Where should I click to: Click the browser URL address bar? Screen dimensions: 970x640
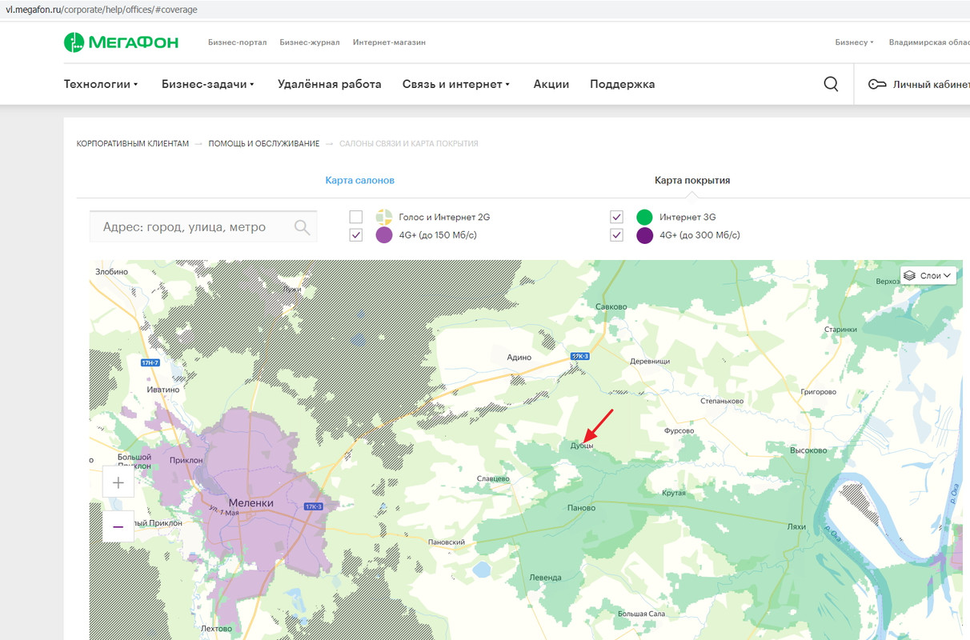click(x=485, y=10)
